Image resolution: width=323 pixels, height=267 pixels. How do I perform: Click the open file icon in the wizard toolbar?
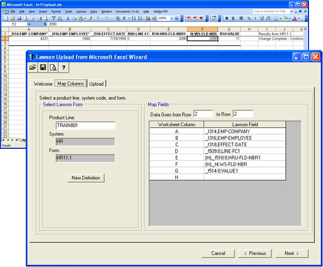[33, 68]
